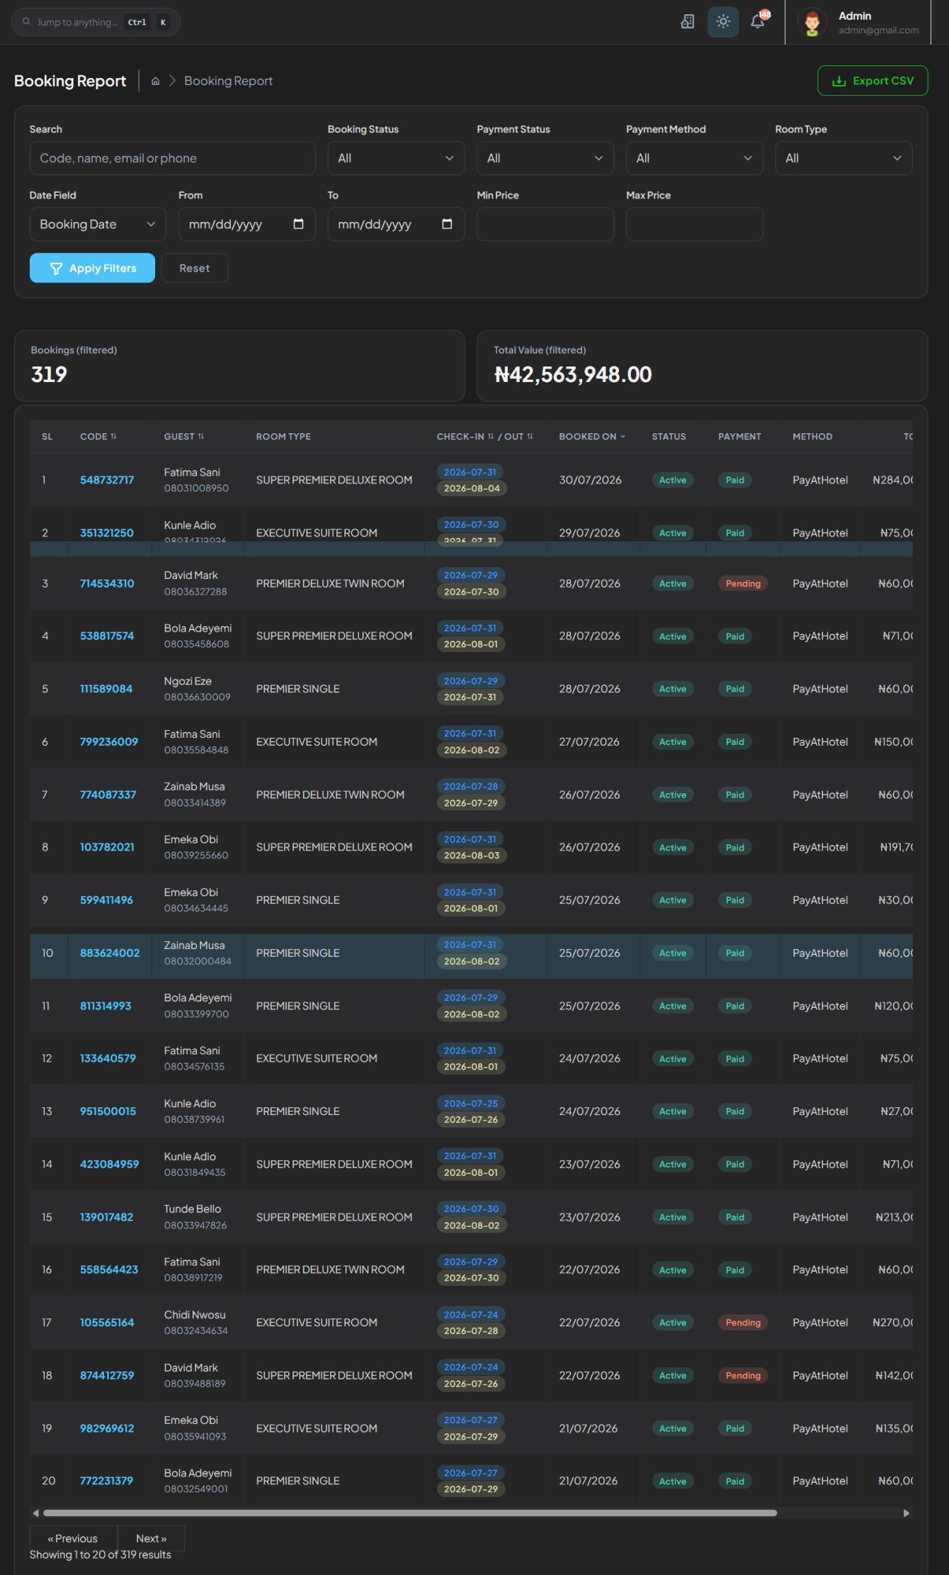Click the hotel building icon in top bar
The image size is (949, 1575).
coord(687,21)
